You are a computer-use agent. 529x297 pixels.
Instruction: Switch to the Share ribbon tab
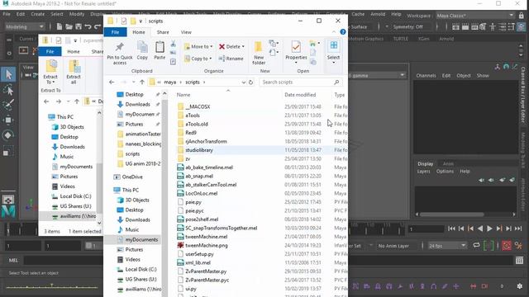click(x=163, y=32)
